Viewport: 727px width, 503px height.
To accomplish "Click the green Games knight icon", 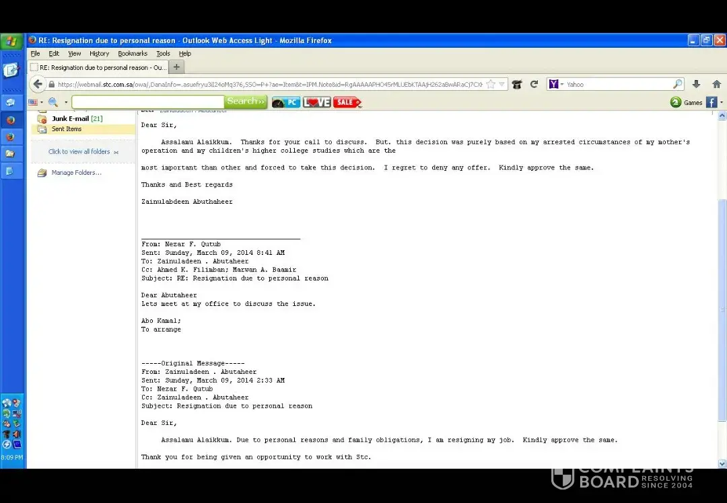I will (676, 102).
